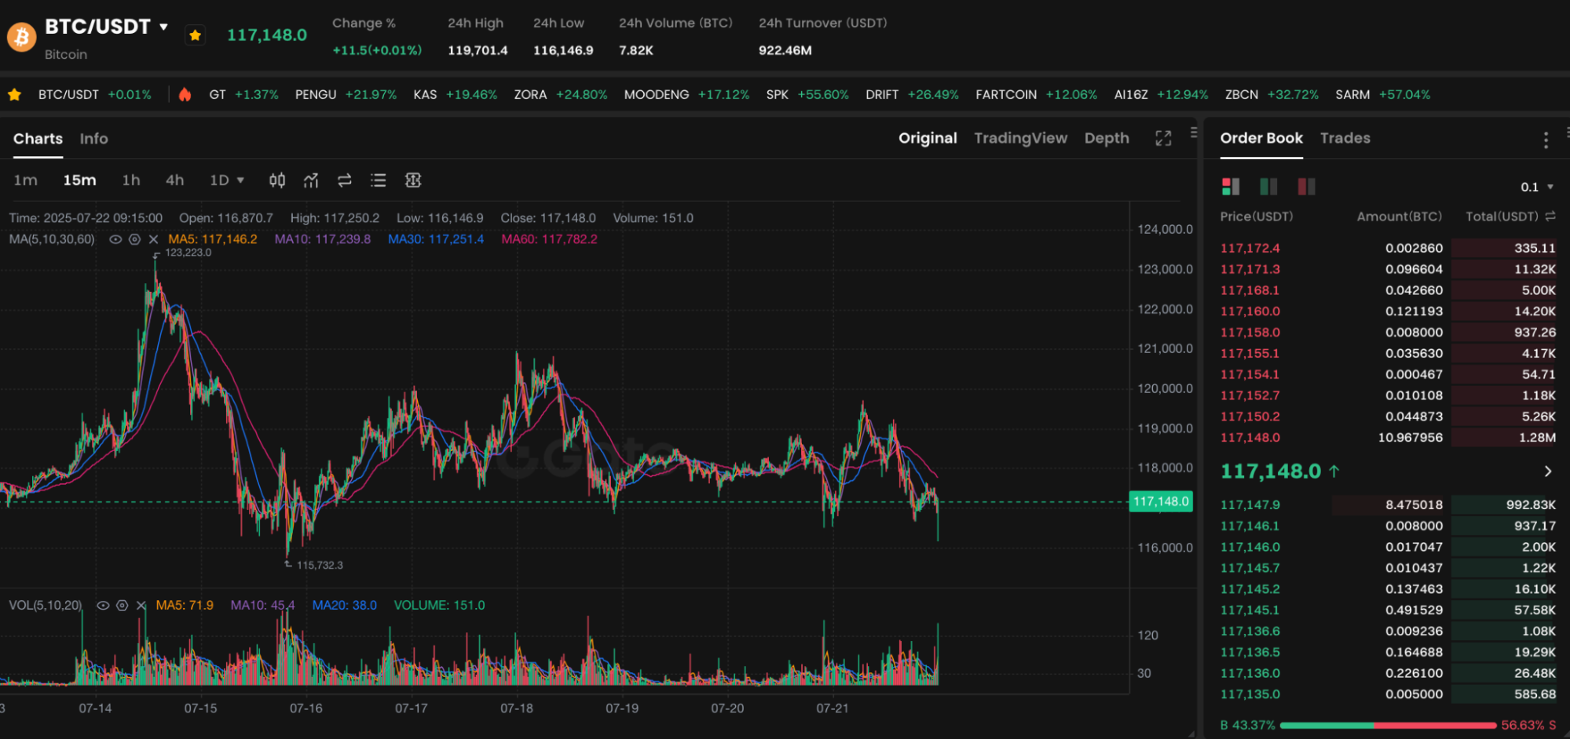This screenshot has width=1570, height=739.
Task: Click buy/sell ratio bar at order book bottom
Action: 1388,726
